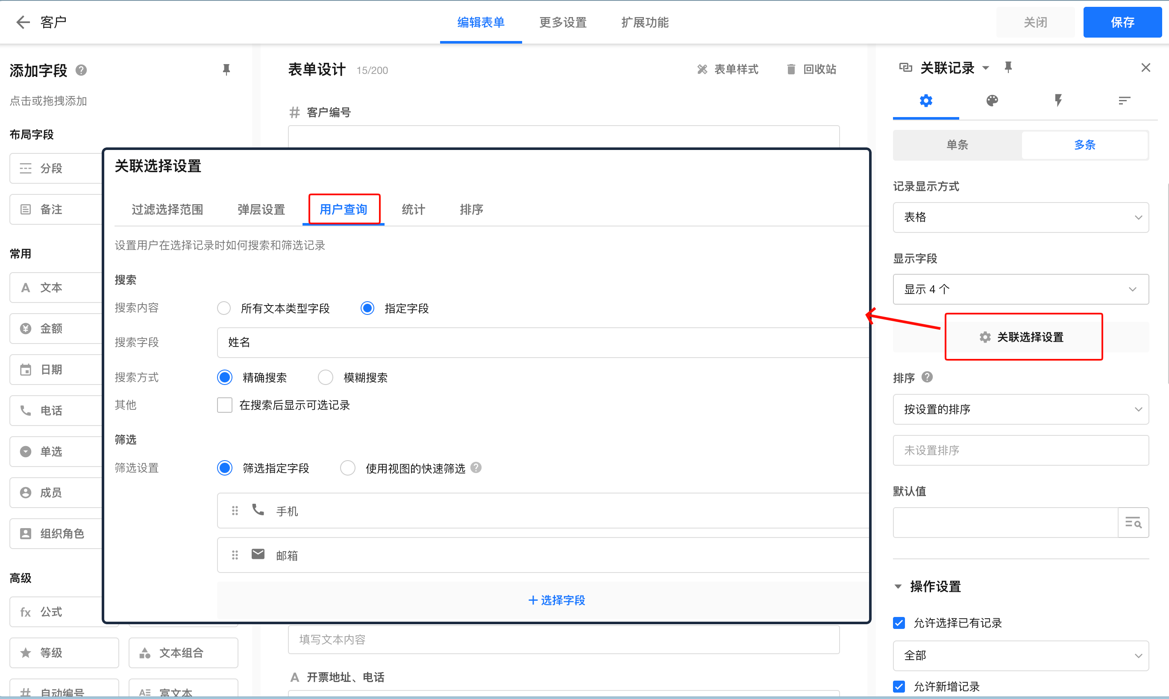This screenshot has width=1169, height=699.
Task: Click + 选择字段 link
Action: 556,600
